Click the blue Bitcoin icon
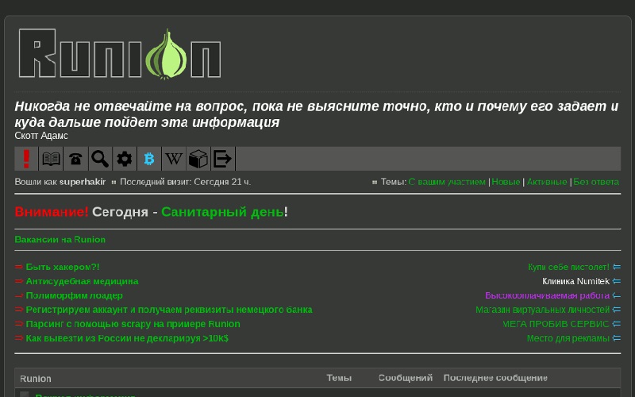This screenshot has height=397, width=635. point(149,159)
